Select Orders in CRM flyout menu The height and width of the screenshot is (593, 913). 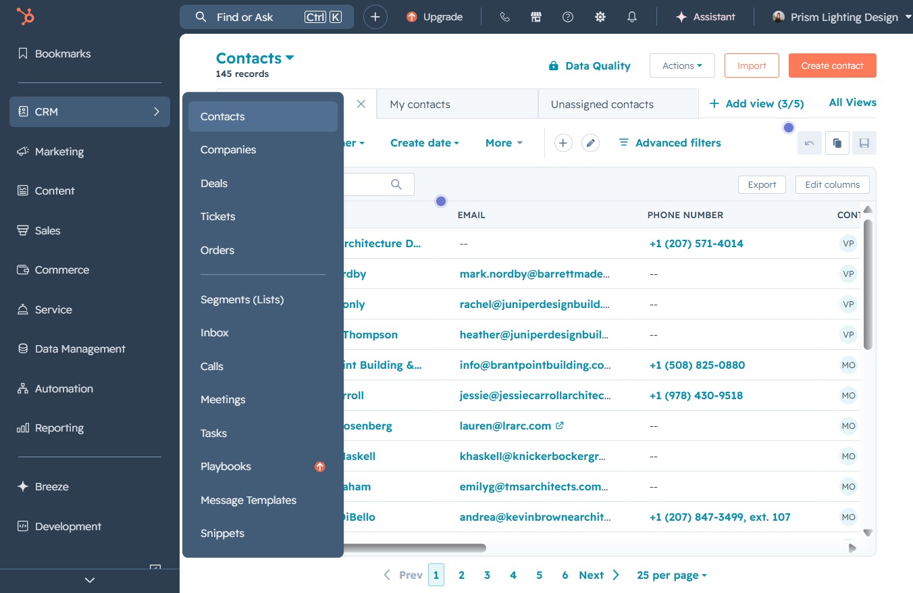[x=263, y=250]
